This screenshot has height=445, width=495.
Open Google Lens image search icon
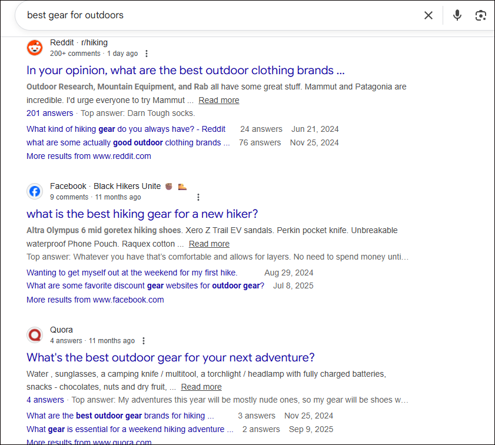[x=481, y=15]
